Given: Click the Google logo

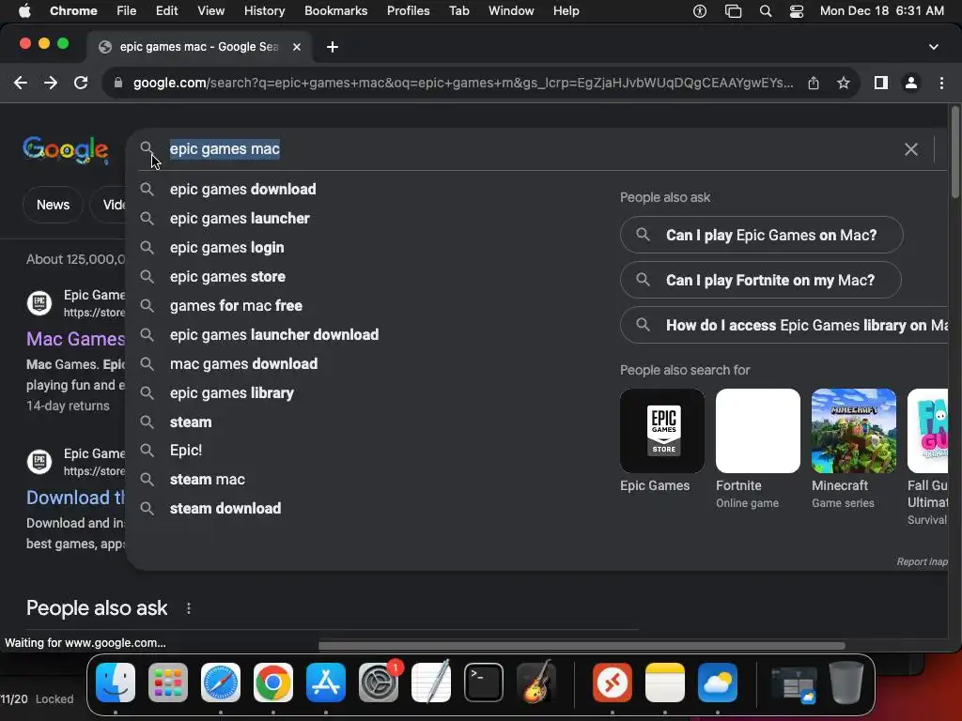Looking at the screenshot, I should coord(66,149).
